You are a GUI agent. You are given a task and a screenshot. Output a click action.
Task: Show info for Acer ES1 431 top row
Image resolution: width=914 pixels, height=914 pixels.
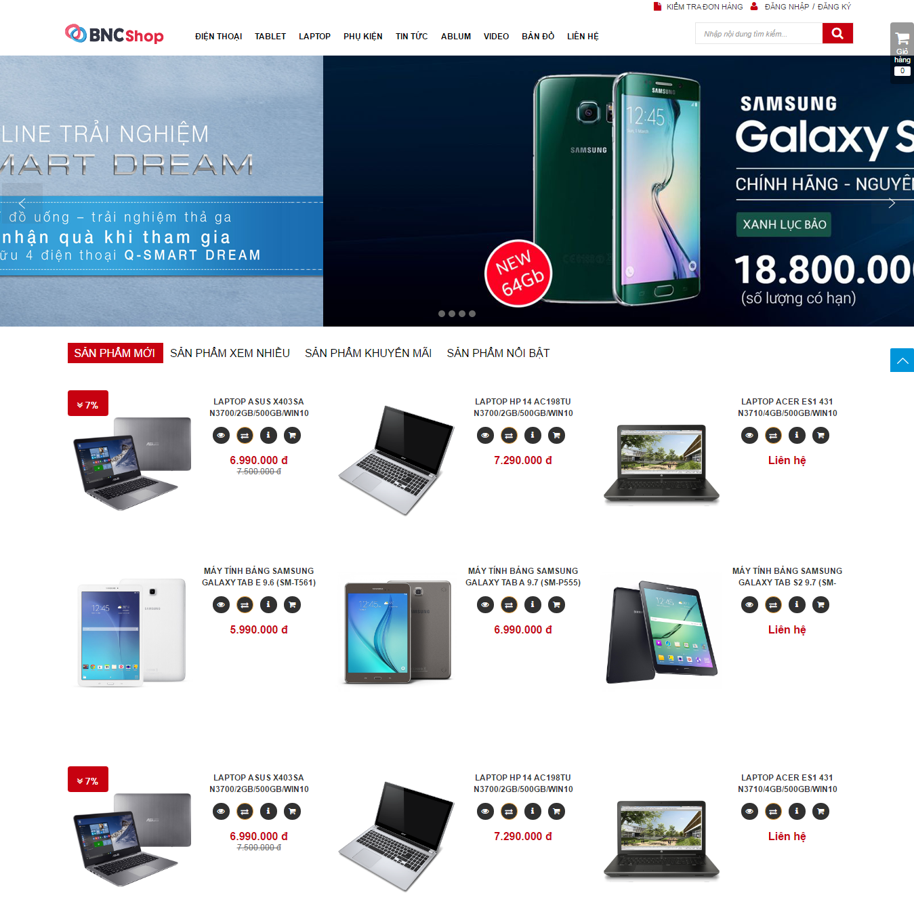pyautogui.click(x=797, y=435)
